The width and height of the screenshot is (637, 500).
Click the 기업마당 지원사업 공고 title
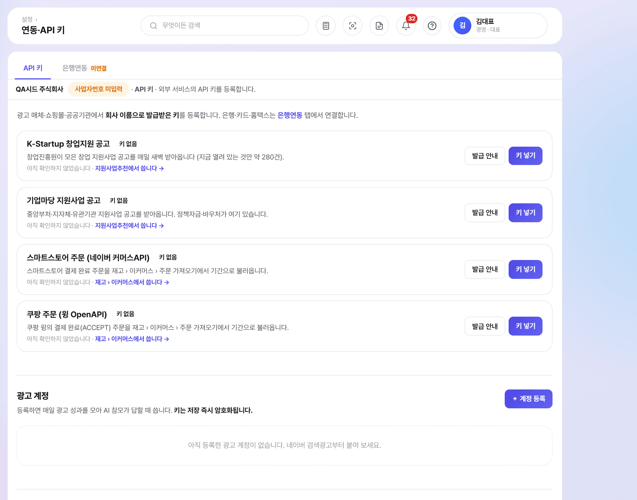pyautogui.click(x=64, y=201)
